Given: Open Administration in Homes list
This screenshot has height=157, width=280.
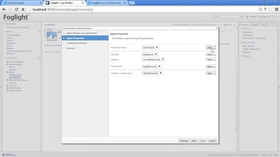Looking at the screenshot, I should pyautogui.click(x=13, y=35).
